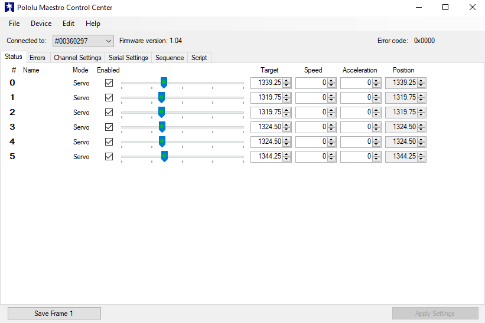Toggle the Enabled checkbox for channel 5
Screen dimensions: 485x323
[109, 157]
